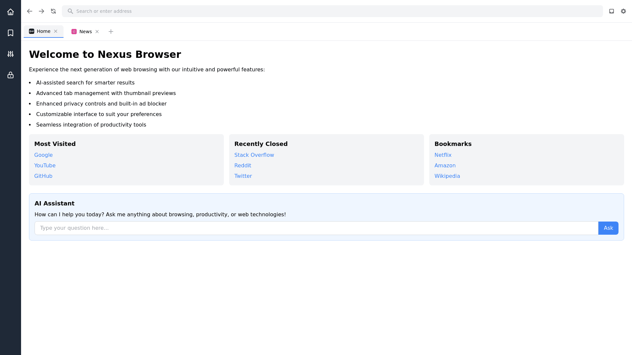Image resolution: width=632 pixels, height=355 pixels.
Task: Open bookmarks panel from sidebar
Action: pyautogui.click(x=11, y=33)
